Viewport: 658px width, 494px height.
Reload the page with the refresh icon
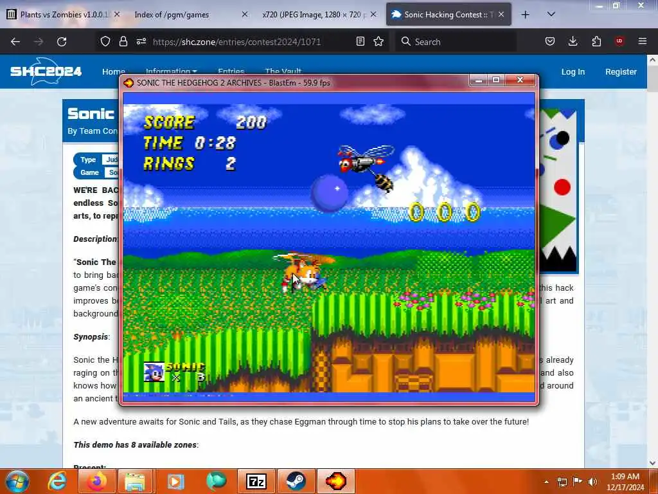pos(62,42)
